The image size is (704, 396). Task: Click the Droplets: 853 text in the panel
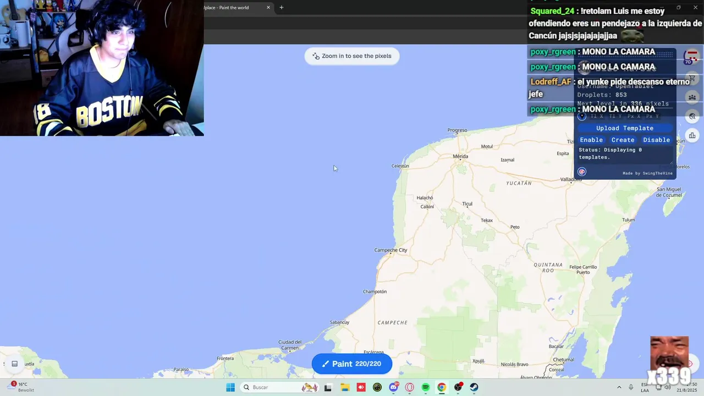coord(602,95)
